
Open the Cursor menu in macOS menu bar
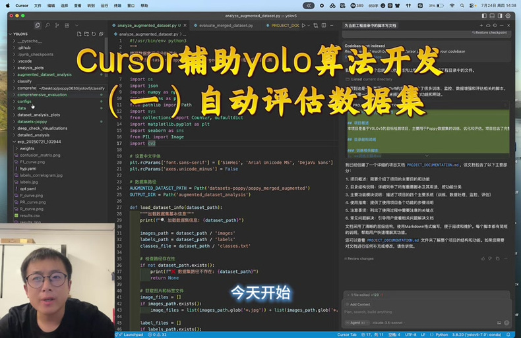22,6
